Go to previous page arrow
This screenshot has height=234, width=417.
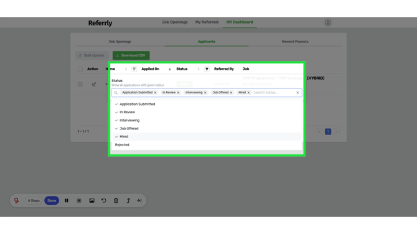(320, 132)
